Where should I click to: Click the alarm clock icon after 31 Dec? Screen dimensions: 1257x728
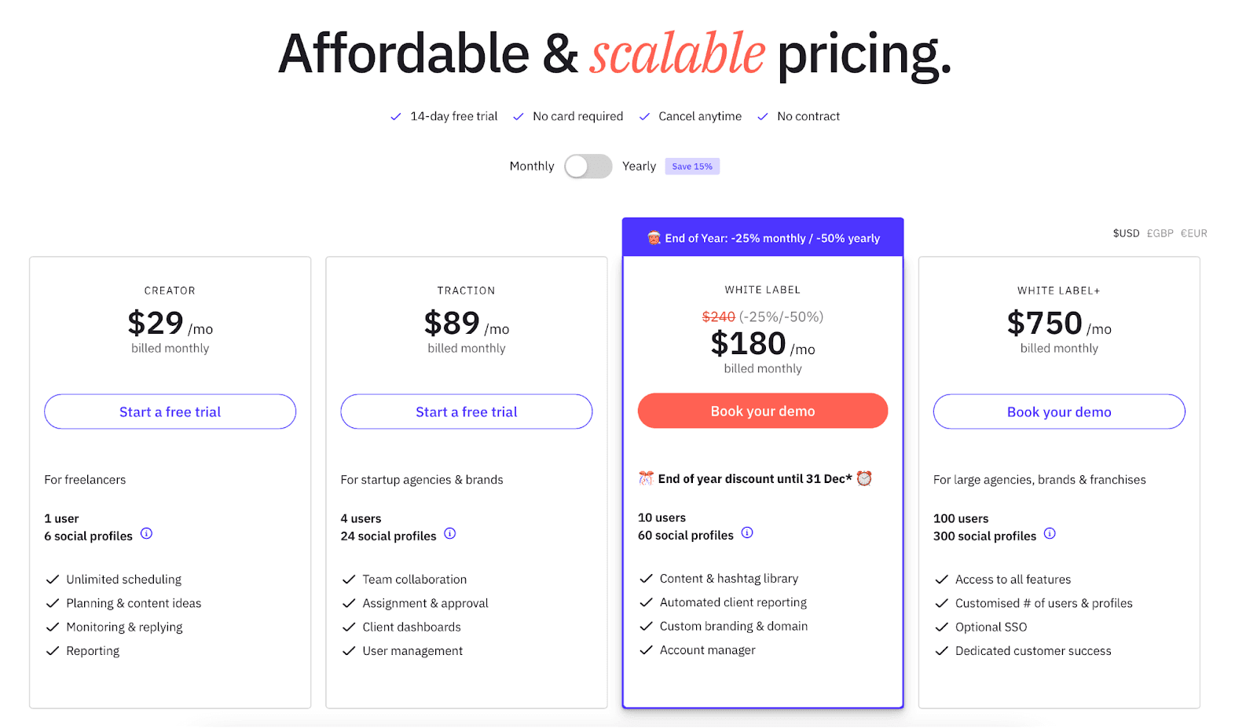pos(864,478)
